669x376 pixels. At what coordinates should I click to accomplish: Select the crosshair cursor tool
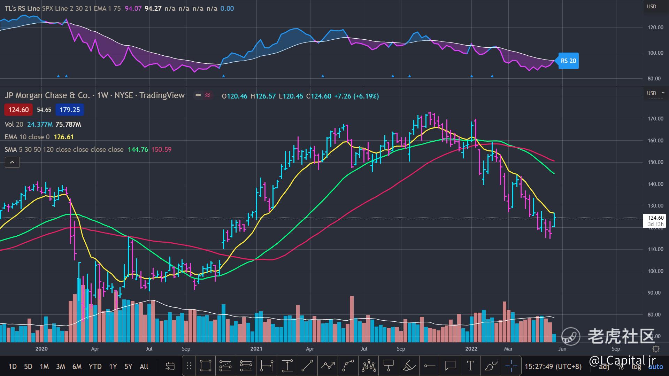pos(511,366)
